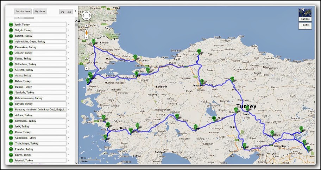Collapse the left directions side panel

(75, 12)
